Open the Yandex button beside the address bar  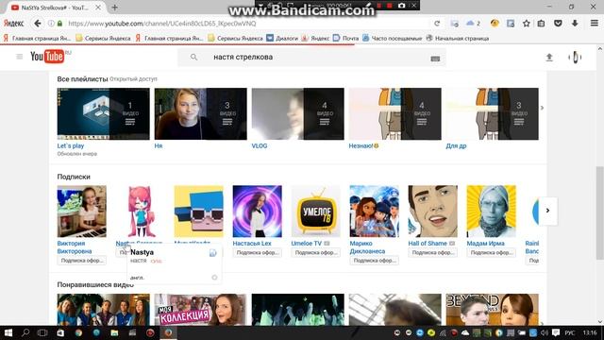coord(14,24)
